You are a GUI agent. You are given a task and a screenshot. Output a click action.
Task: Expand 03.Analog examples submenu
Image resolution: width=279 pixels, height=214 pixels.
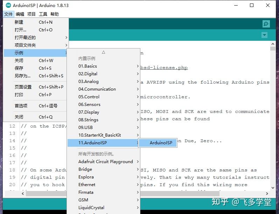coord(104,81)
